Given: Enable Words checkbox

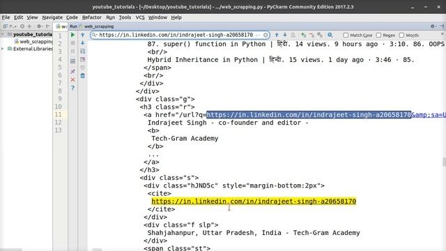Looking at the screenshot, I should click(x=401, y=35).
